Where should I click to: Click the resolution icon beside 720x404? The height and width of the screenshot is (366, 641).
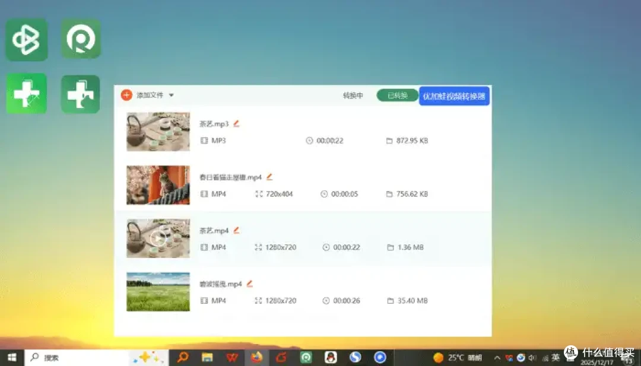tap(259, 194)
